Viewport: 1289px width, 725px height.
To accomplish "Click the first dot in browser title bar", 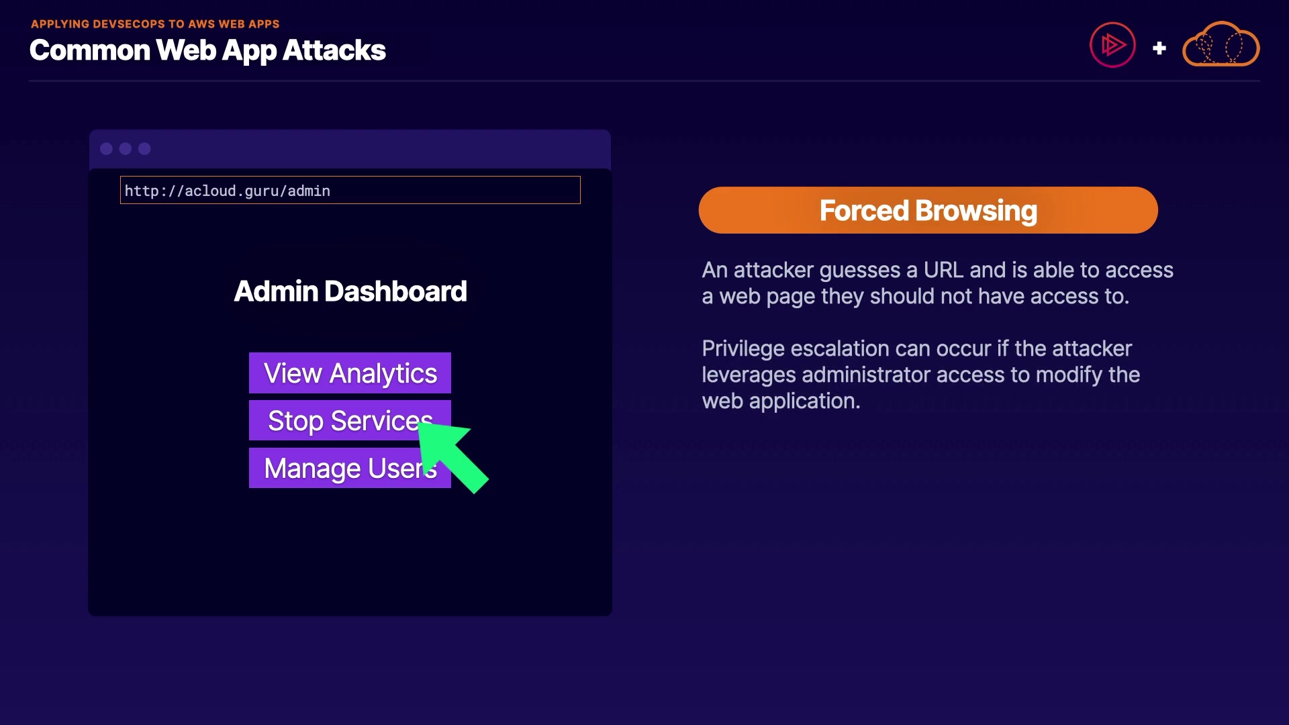I will coord(106,149).
